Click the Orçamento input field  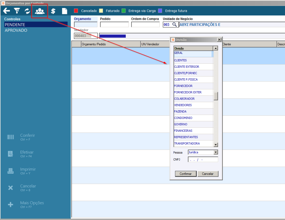click(86, 25)
